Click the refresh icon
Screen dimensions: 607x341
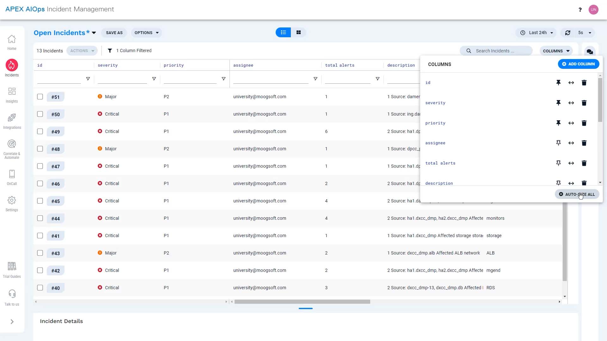coord(568,33)
